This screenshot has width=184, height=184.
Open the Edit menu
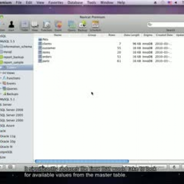(x=29, y=3)
